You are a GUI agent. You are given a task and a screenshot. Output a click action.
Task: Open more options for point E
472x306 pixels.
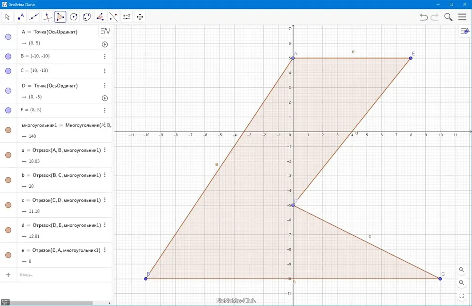(x=105, y=110)
